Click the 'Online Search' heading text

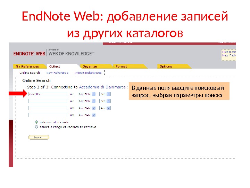[x=36, y=80]
